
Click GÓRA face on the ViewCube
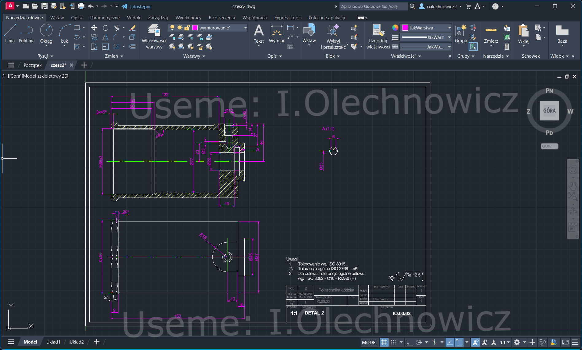pyautogui.click(x=549, y=111)
